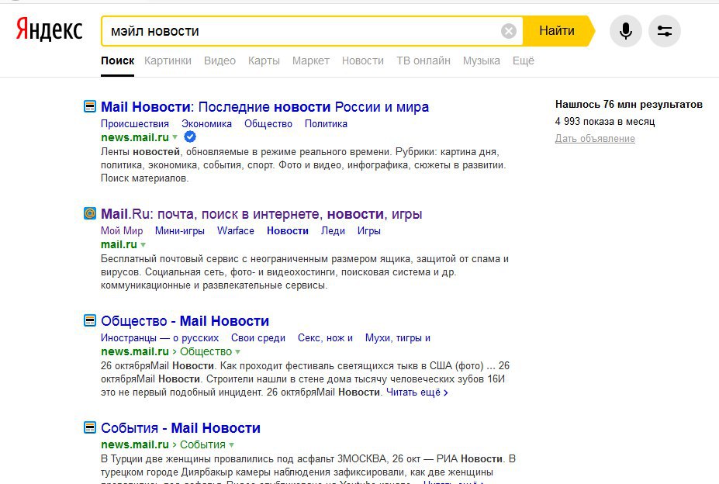Open Общество sitelink under first result

click(268, 124)
